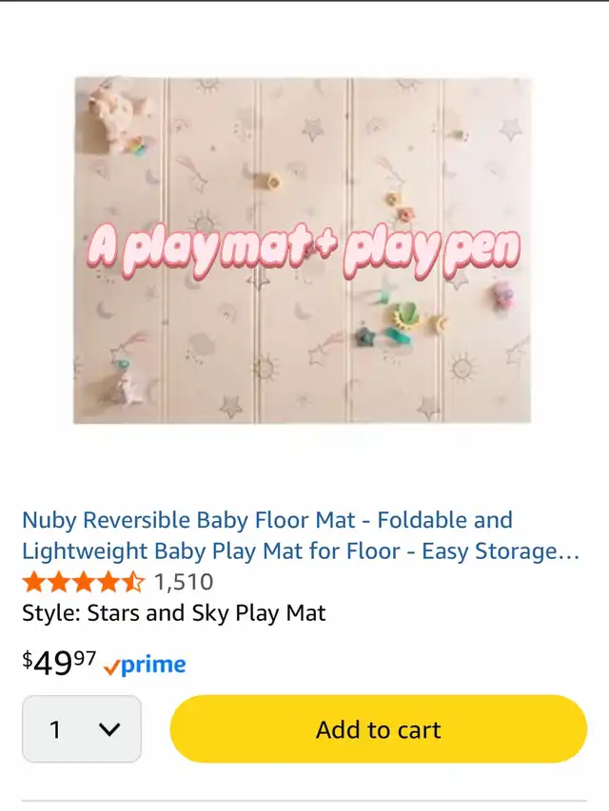Open the Nuby Reversible Baby Floor Mat link
609x811 pixels.
(301, 535)
